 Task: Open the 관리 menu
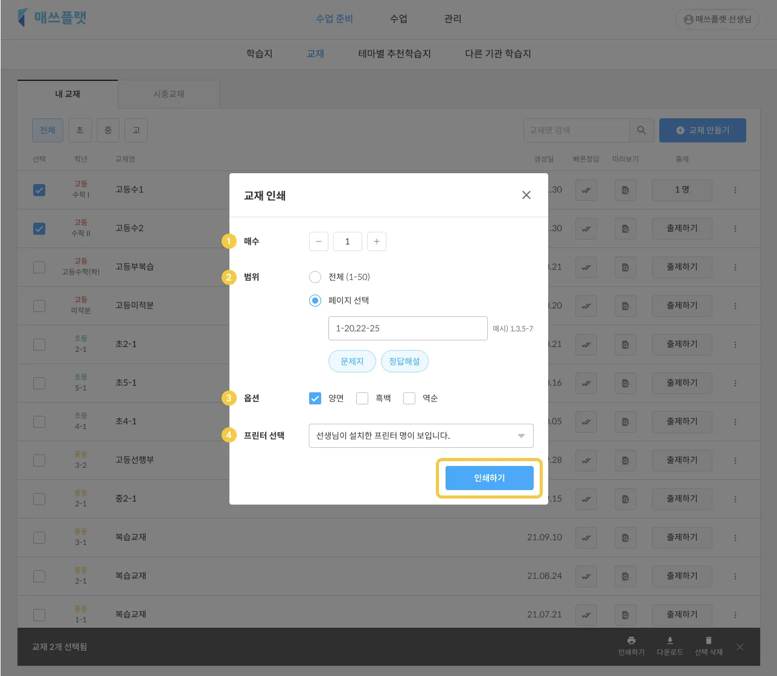pos(453,19)
